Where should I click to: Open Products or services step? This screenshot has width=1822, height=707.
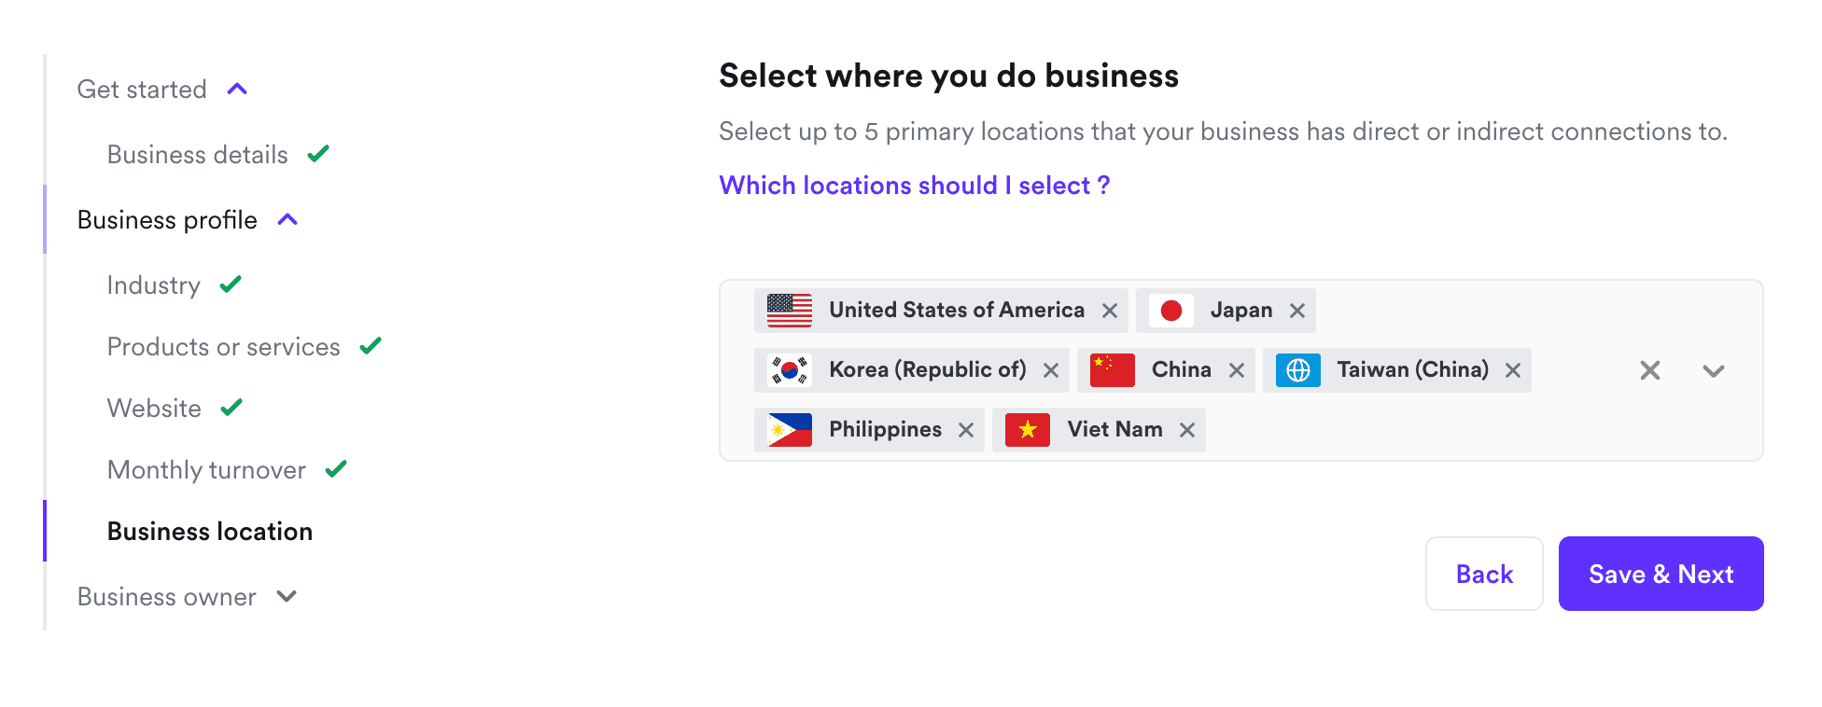pyautogui.click(x=224, y=347)
